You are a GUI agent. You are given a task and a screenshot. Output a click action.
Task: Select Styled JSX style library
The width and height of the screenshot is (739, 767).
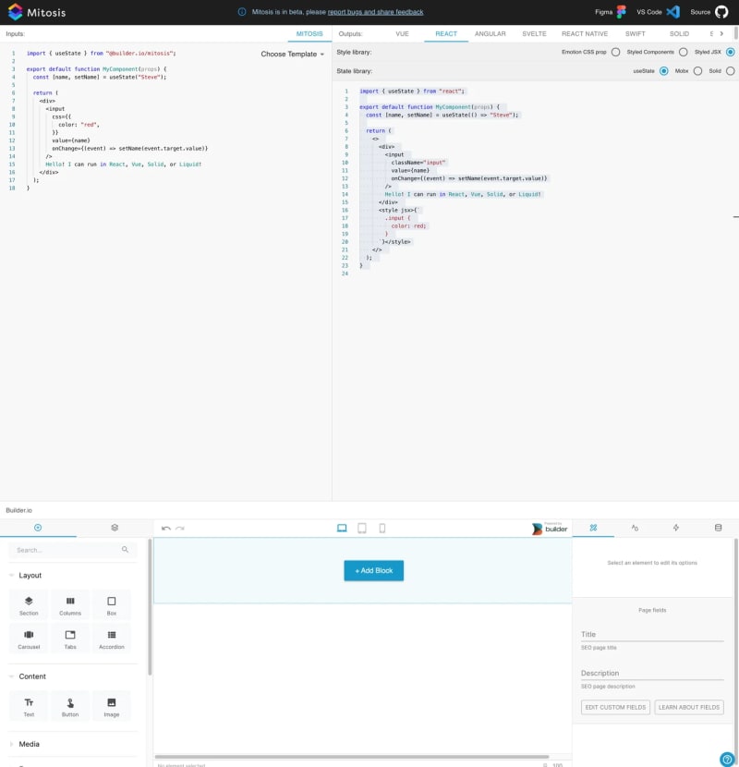coord(730,52)
